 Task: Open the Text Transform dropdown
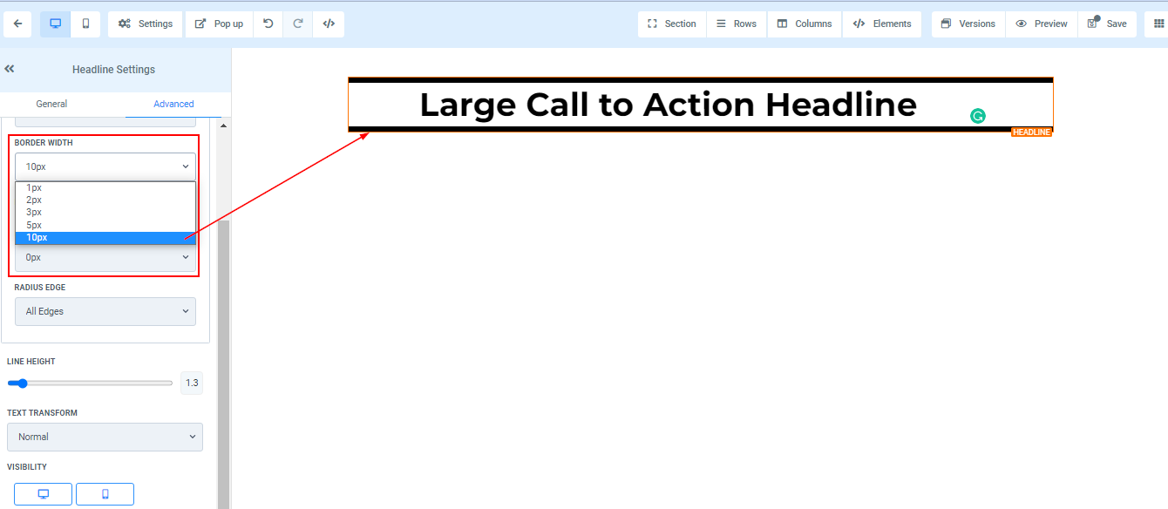click(x=105, y=437)
